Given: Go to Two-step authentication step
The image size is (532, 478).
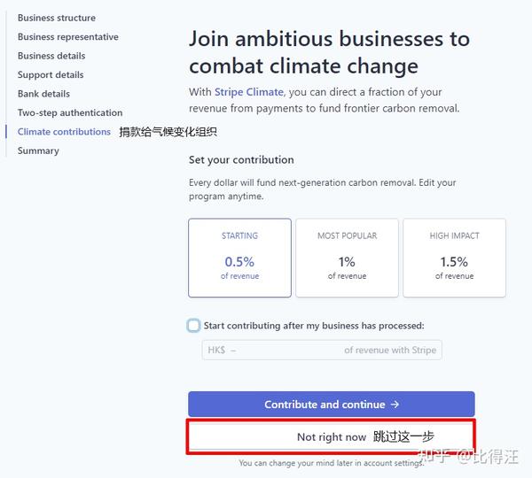Looking at the screenshot, I should 70,113.
